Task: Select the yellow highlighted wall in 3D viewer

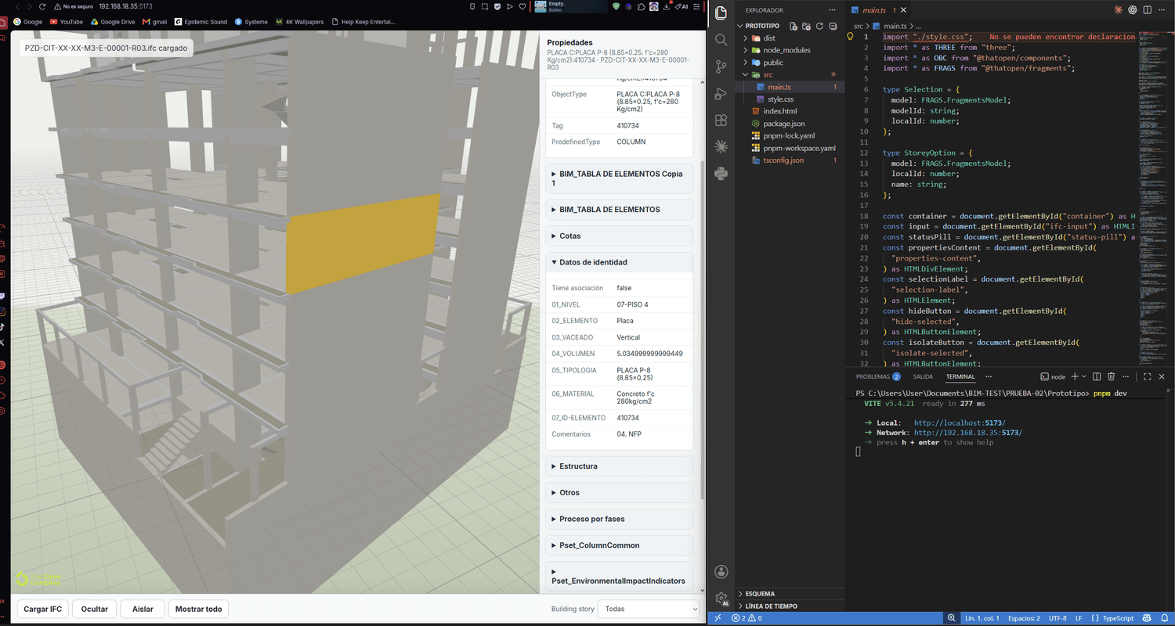Action: (x=363, y=244)
